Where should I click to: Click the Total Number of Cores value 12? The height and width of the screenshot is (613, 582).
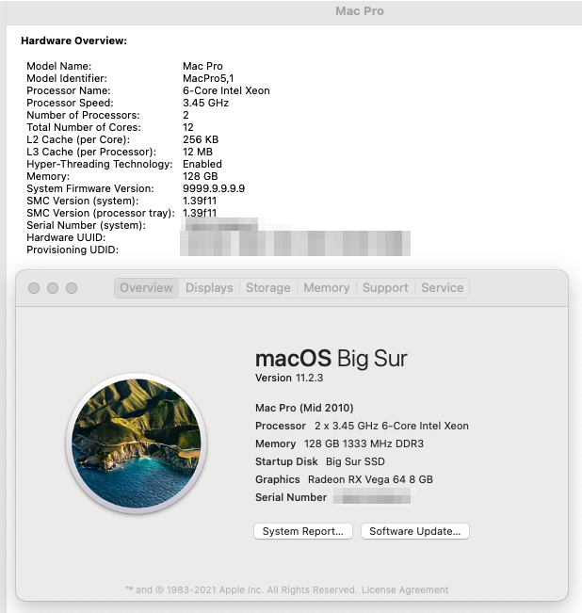click(x=188, y=127)
